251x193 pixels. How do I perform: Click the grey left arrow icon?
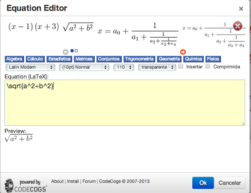pos(65,52)
